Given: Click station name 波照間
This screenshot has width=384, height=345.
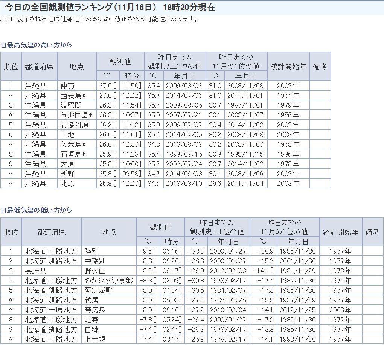Looking at the screenshot, I should [71, 105].
